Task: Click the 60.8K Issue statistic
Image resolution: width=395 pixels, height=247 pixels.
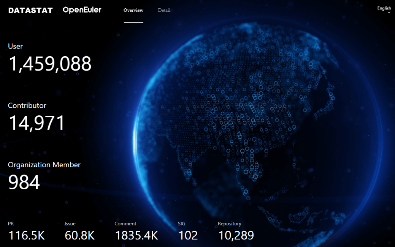Action: point(79,236)
